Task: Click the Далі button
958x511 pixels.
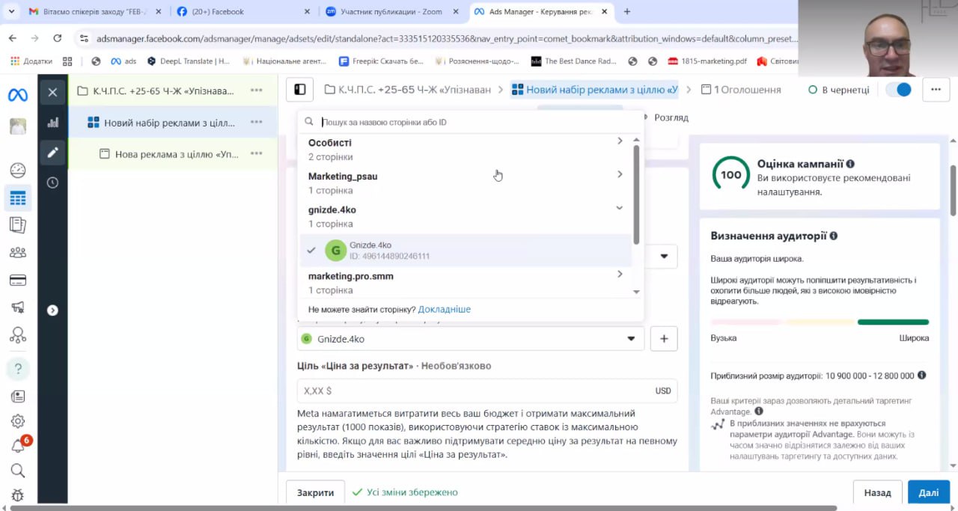Action: (x=928, y=492)
